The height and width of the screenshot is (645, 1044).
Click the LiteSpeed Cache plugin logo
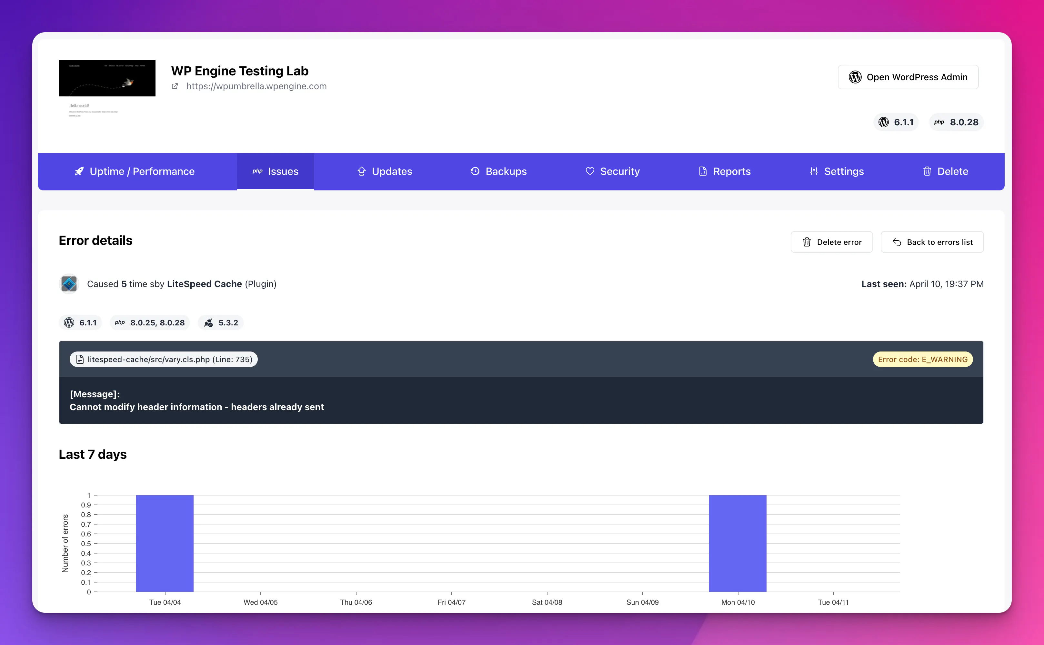69,284
